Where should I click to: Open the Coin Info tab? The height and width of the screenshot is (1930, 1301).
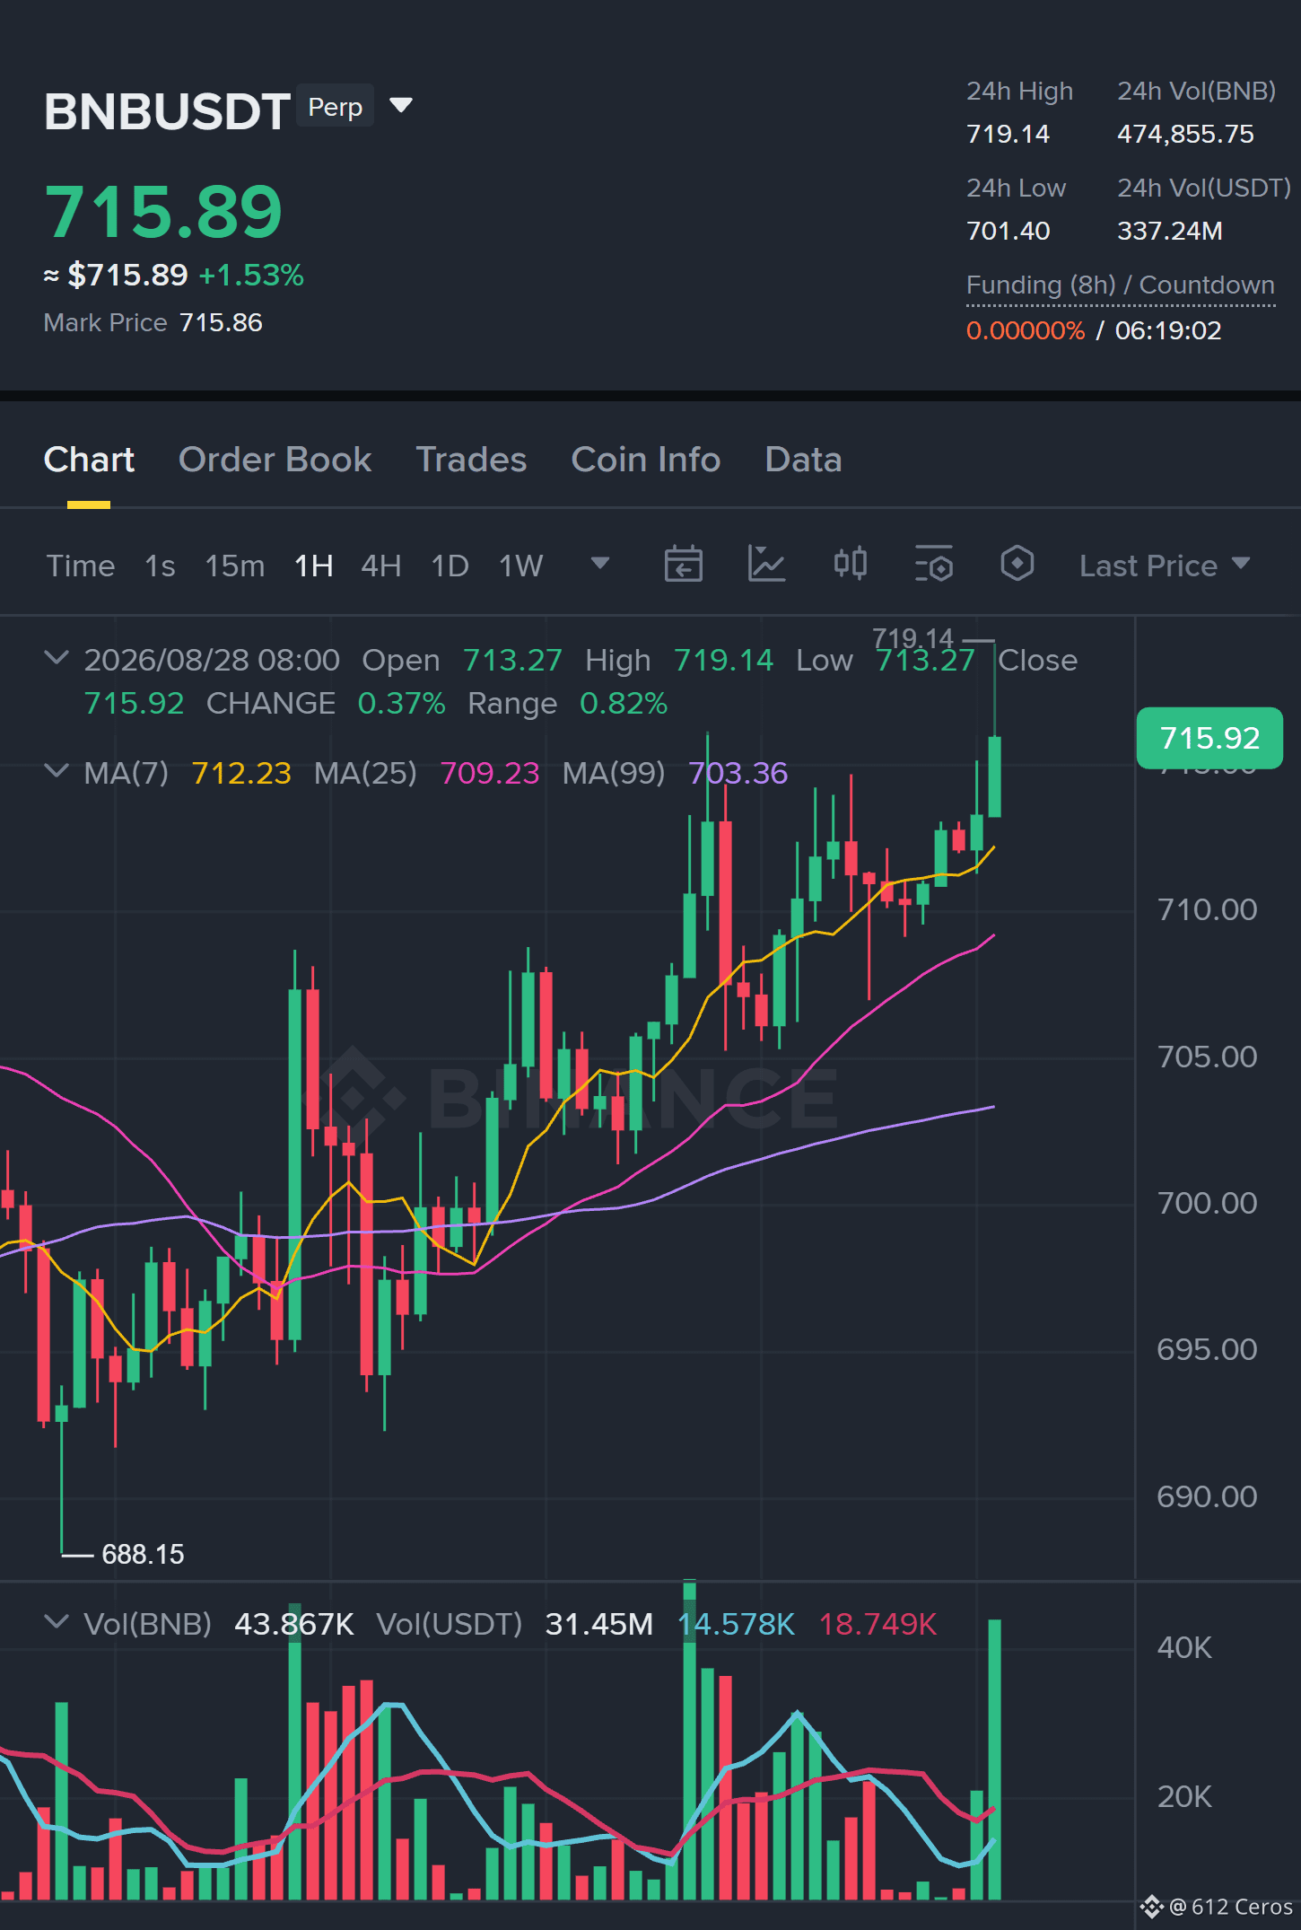coord(646,460)
